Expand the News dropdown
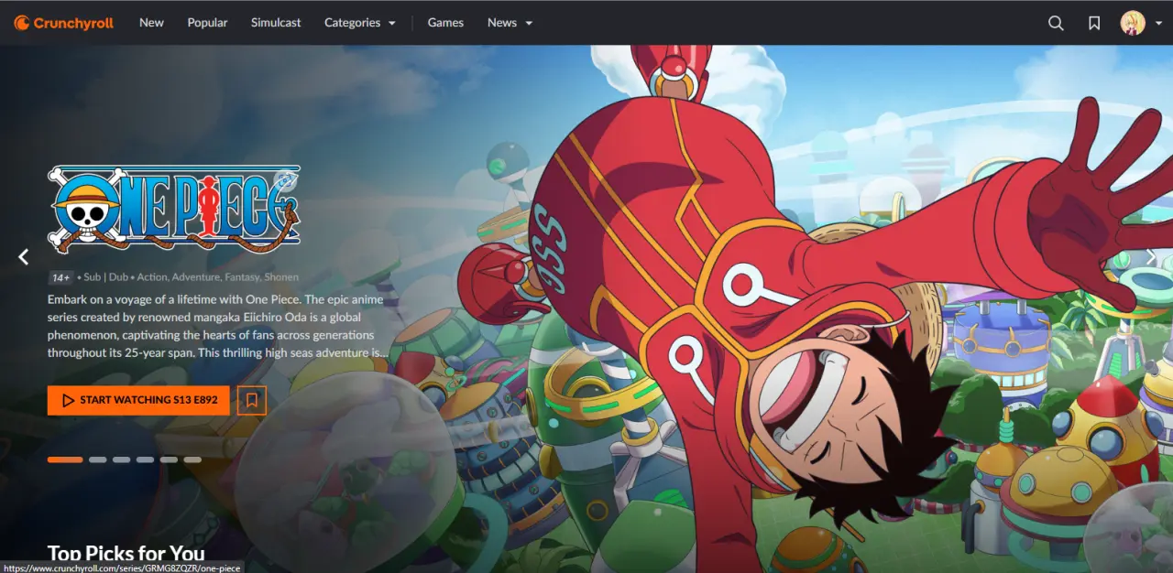This screenshot has width=1173, height=573. coord(510,23)
